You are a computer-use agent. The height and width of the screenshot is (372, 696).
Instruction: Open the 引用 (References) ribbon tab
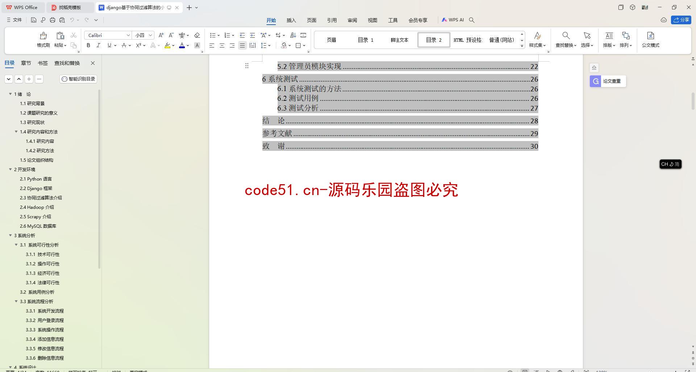[332, 20]
